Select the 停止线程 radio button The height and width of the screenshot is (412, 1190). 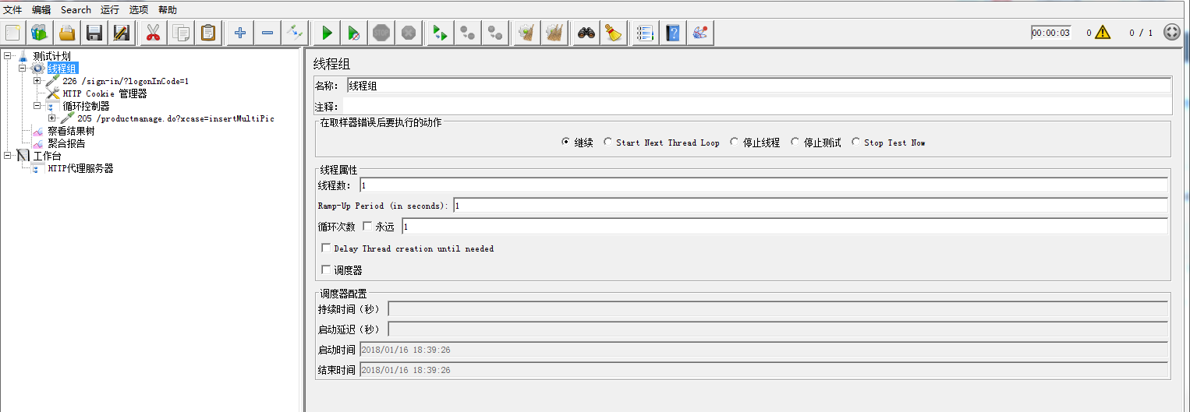coord(735,143)
